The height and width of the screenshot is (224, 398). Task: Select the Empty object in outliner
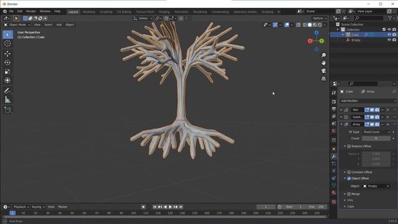click(356, 40)
